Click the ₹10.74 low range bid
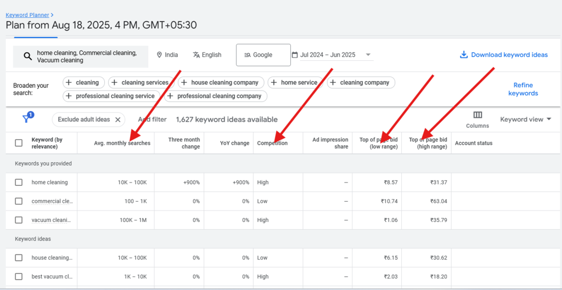The image size is (562, 290). tap(389, 201)
